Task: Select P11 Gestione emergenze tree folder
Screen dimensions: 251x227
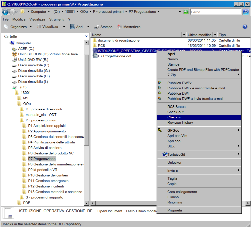Action: [48, 181]
